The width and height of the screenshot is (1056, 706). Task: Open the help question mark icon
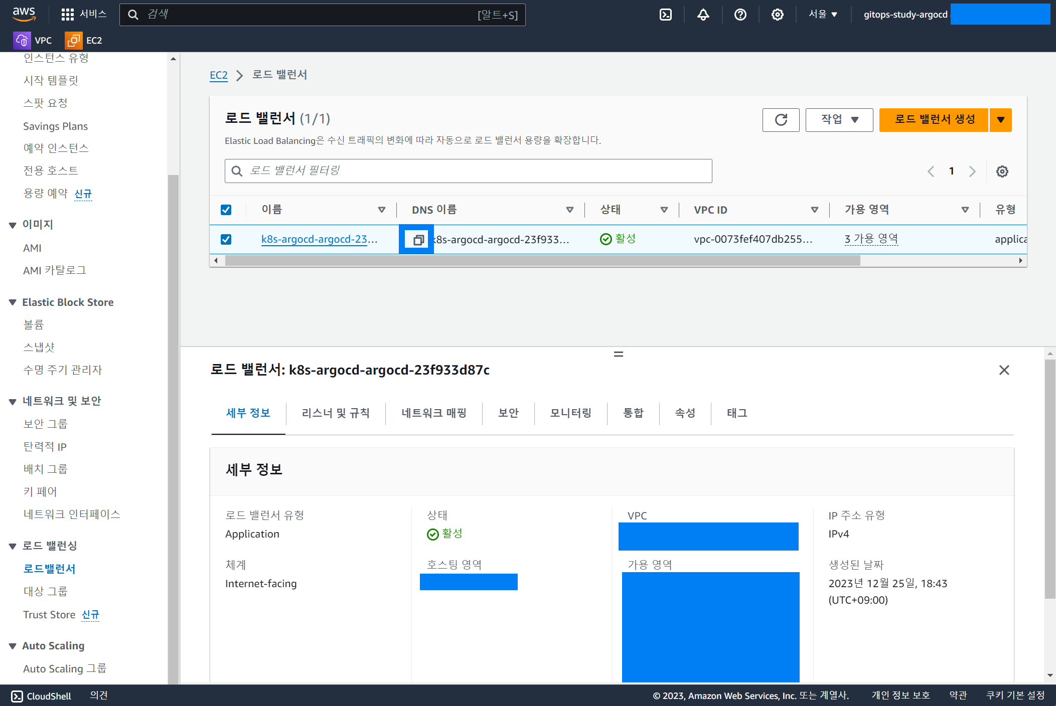click(740, 15)
